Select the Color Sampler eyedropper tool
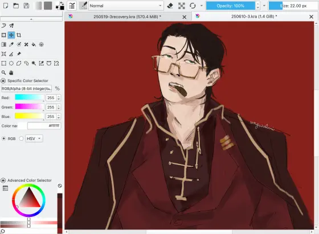 [11, 44]
